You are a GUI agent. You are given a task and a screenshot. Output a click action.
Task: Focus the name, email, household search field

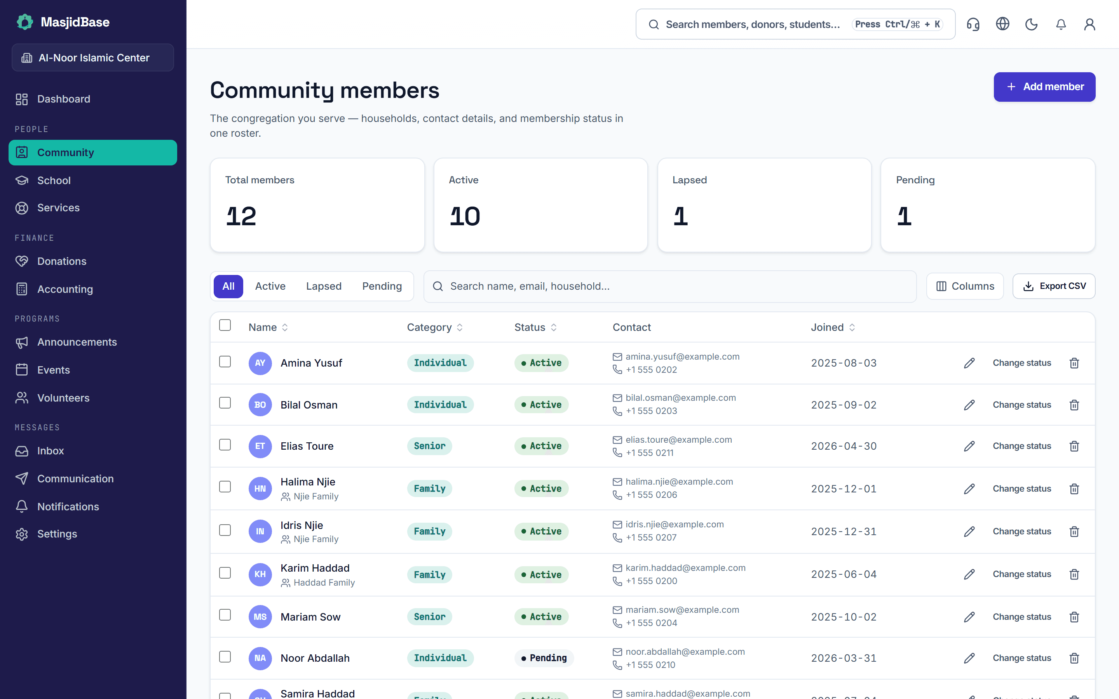point(670,286)
